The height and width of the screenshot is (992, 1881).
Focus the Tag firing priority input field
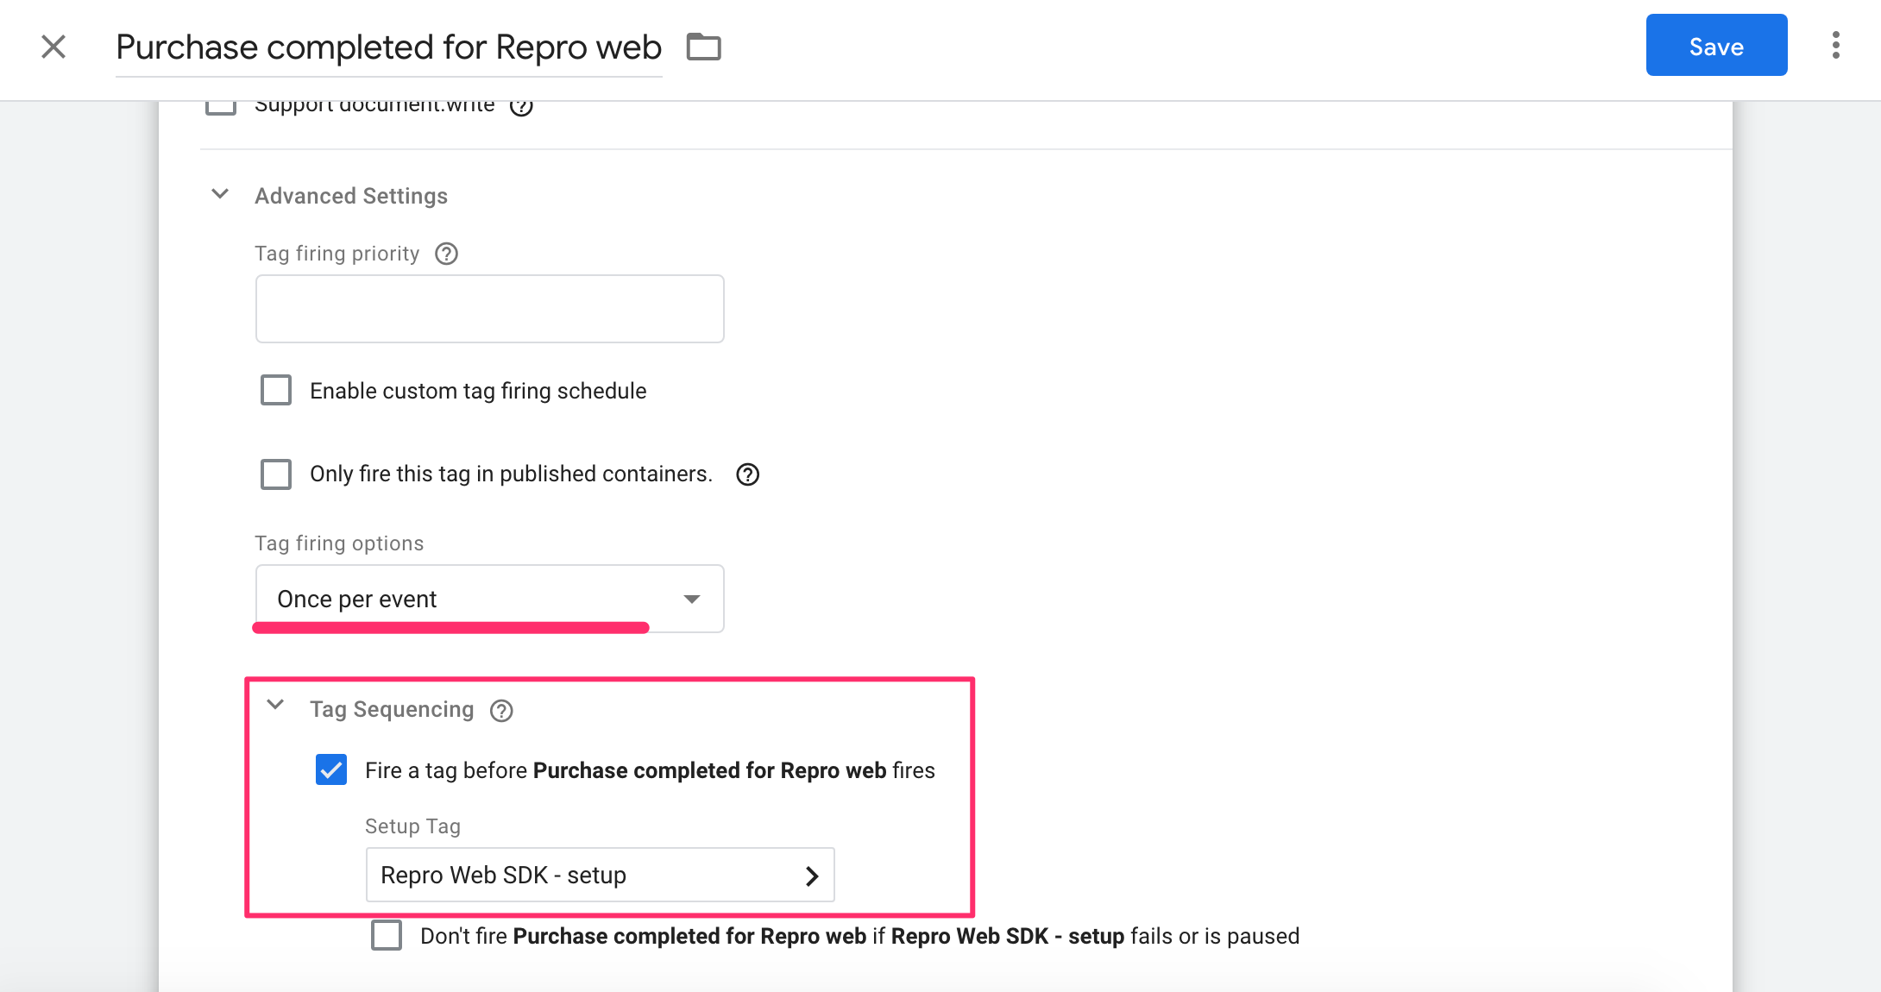489,309
